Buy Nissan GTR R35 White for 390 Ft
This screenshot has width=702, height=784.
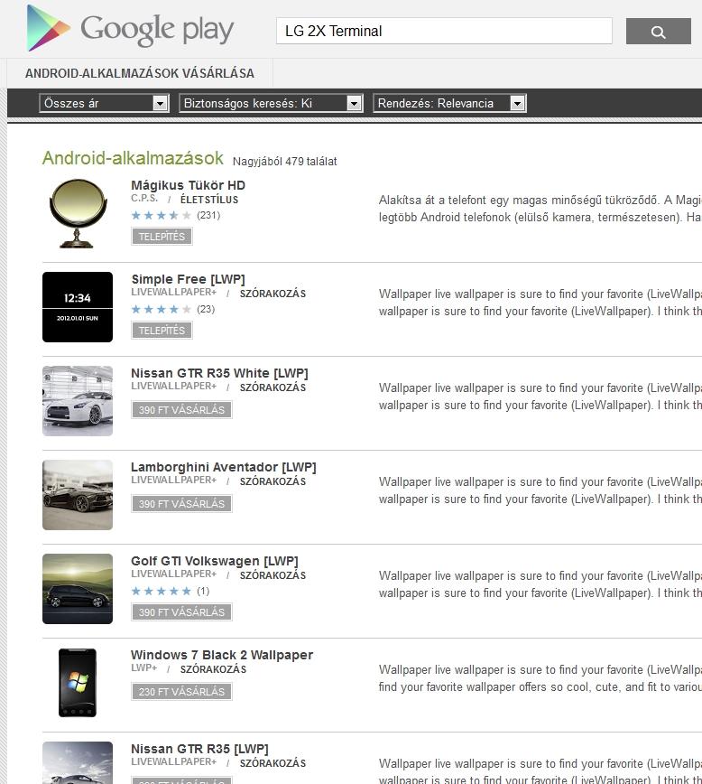click(182, 410)
